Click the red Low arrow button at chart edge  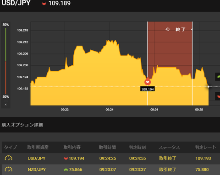[218, 96]
